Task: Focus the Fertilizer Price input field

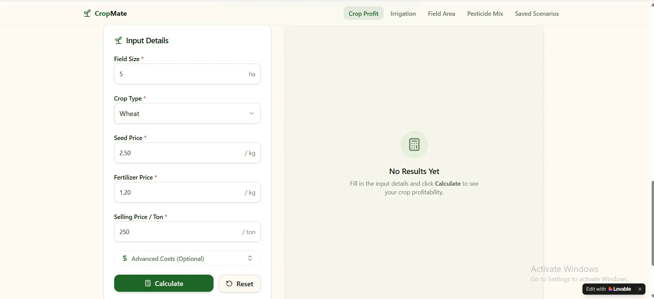Action: click(x=187, y=192)
